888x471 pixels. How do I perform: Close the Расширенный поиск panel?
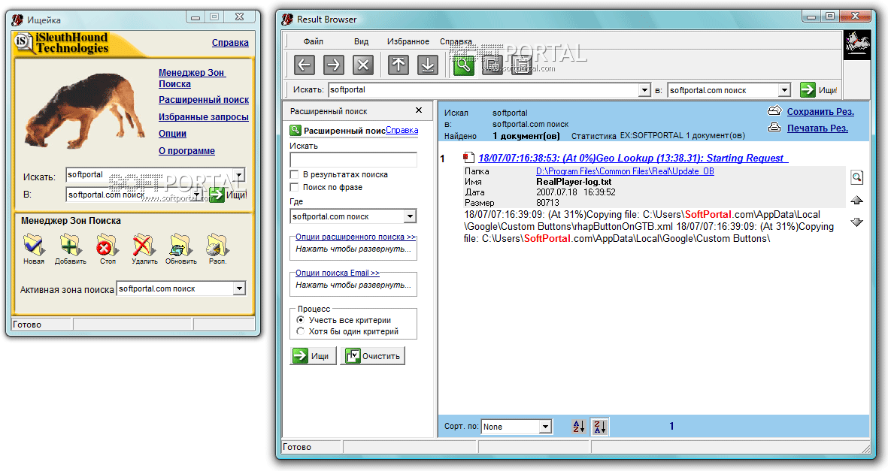pos(419,110)
